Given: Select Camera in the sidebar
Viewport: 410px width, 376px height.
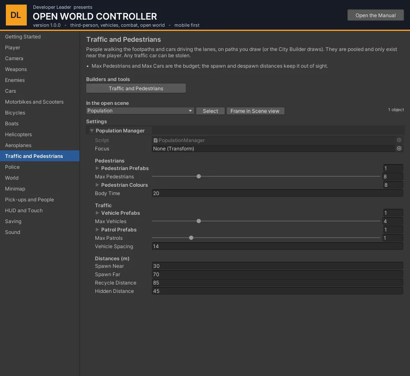Looking at the screenshot, I should pos(40,58).
